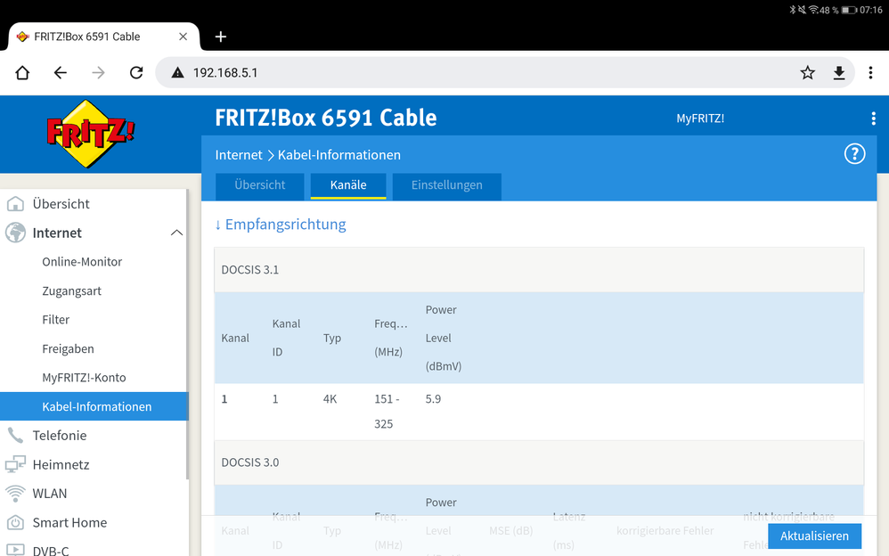Click the browser forward arrow

pyautogui.click(x=98, y=73)
